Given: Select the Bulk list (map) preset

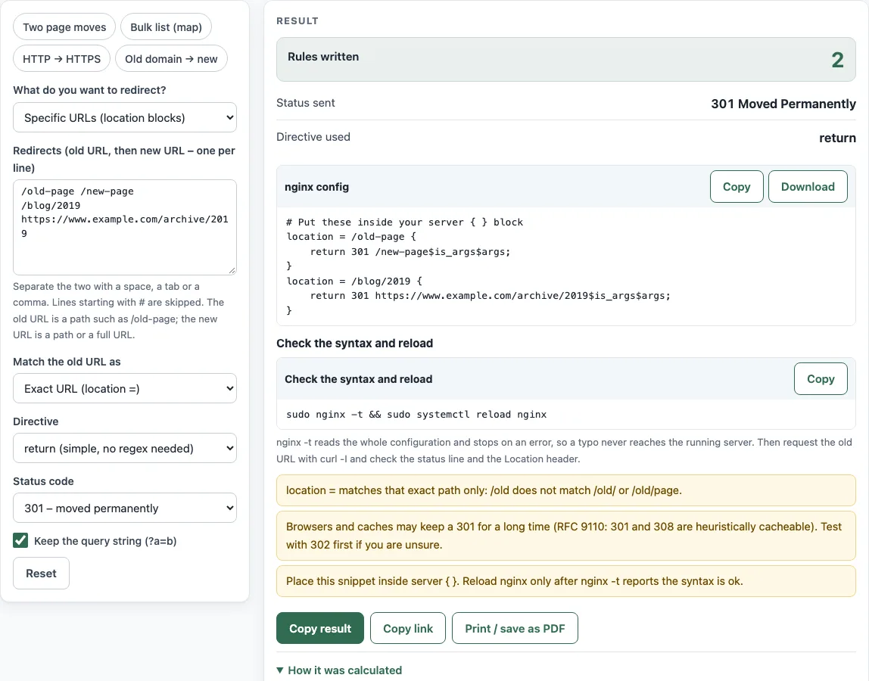Looking at the screenshot, I should point(166,27).
